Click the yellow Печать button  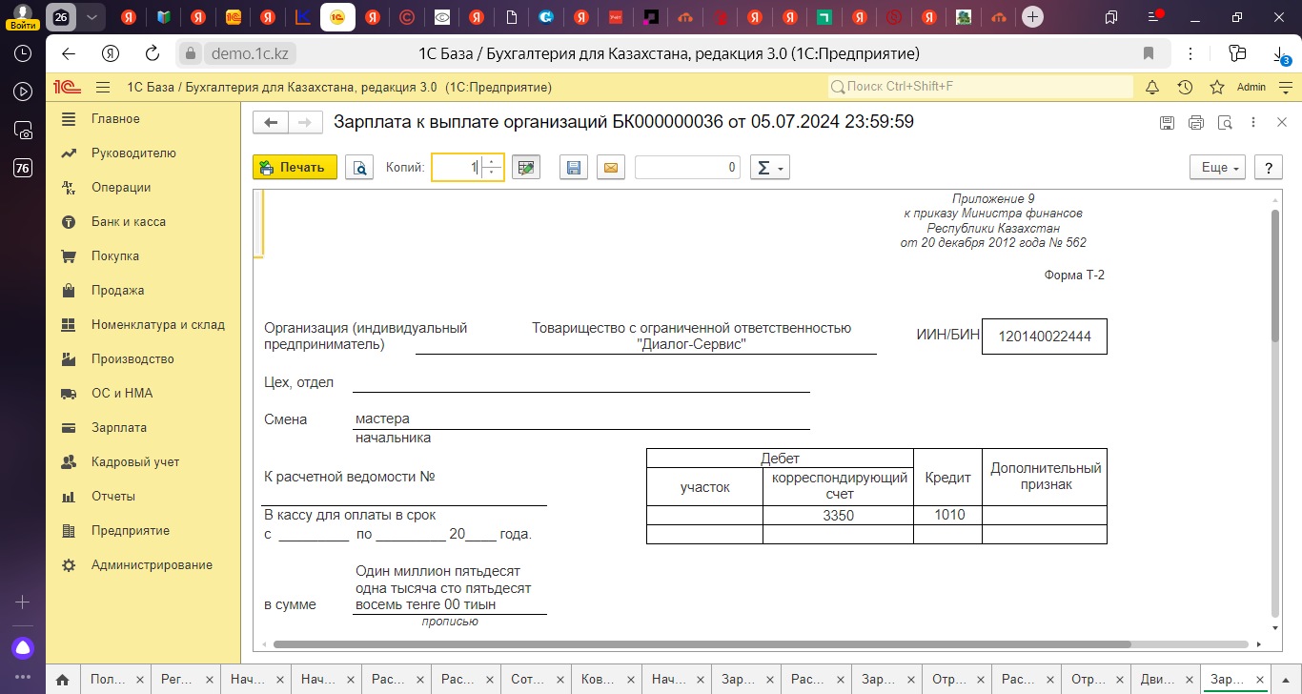pyautogui.click(x=295, y=167)
